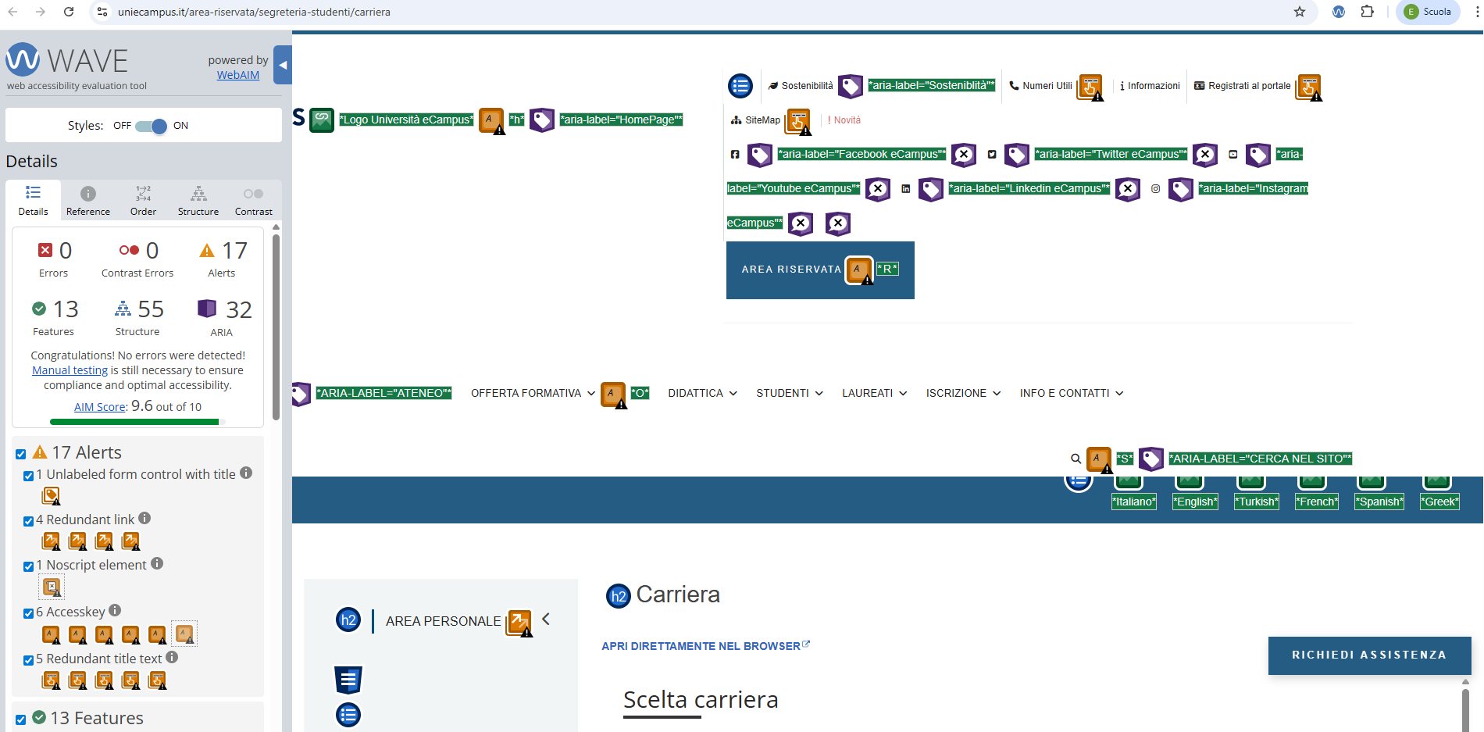Click info icon beside 4 Redundant link
Screen dimensions: 1484x732
point(144,518)
